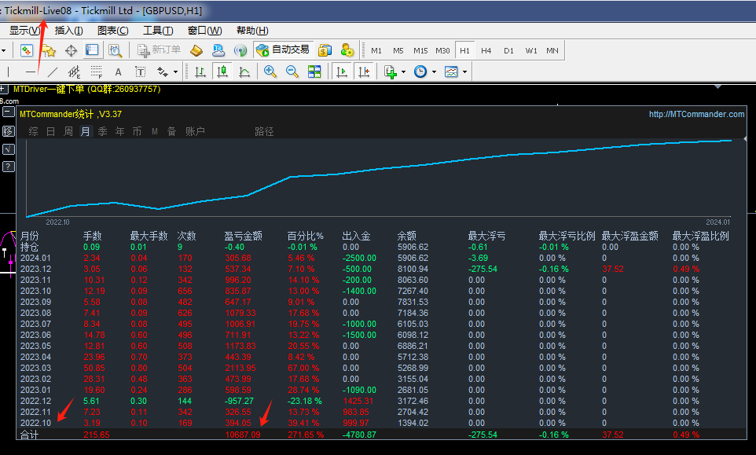Viewport: 756px width, 455px height.
Task: Switch to candlestick chart display
Action: pyautogui.click(x=222, y=72)
